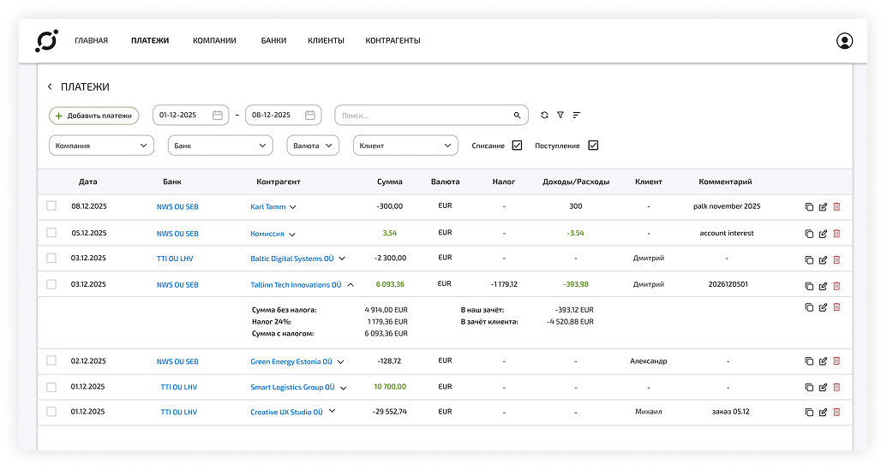Edit the Комиссия payment row
Viewport: 887px width, 470px height.
point(823,234)
